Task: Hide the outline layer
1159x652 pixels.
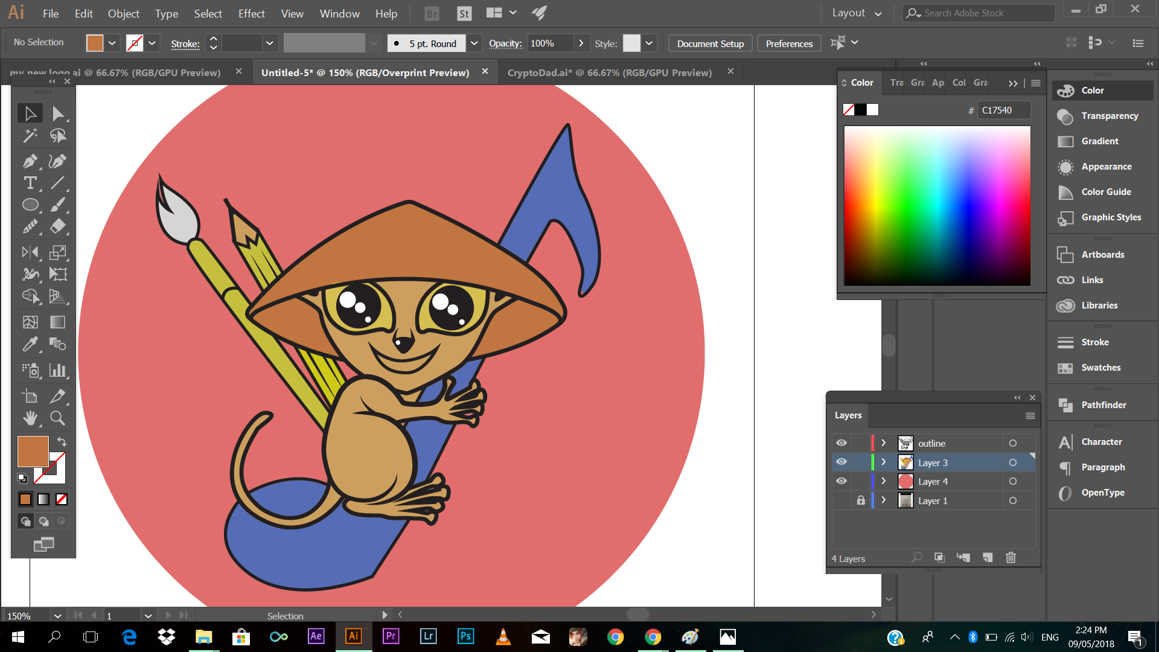Action: pos(841,443)
